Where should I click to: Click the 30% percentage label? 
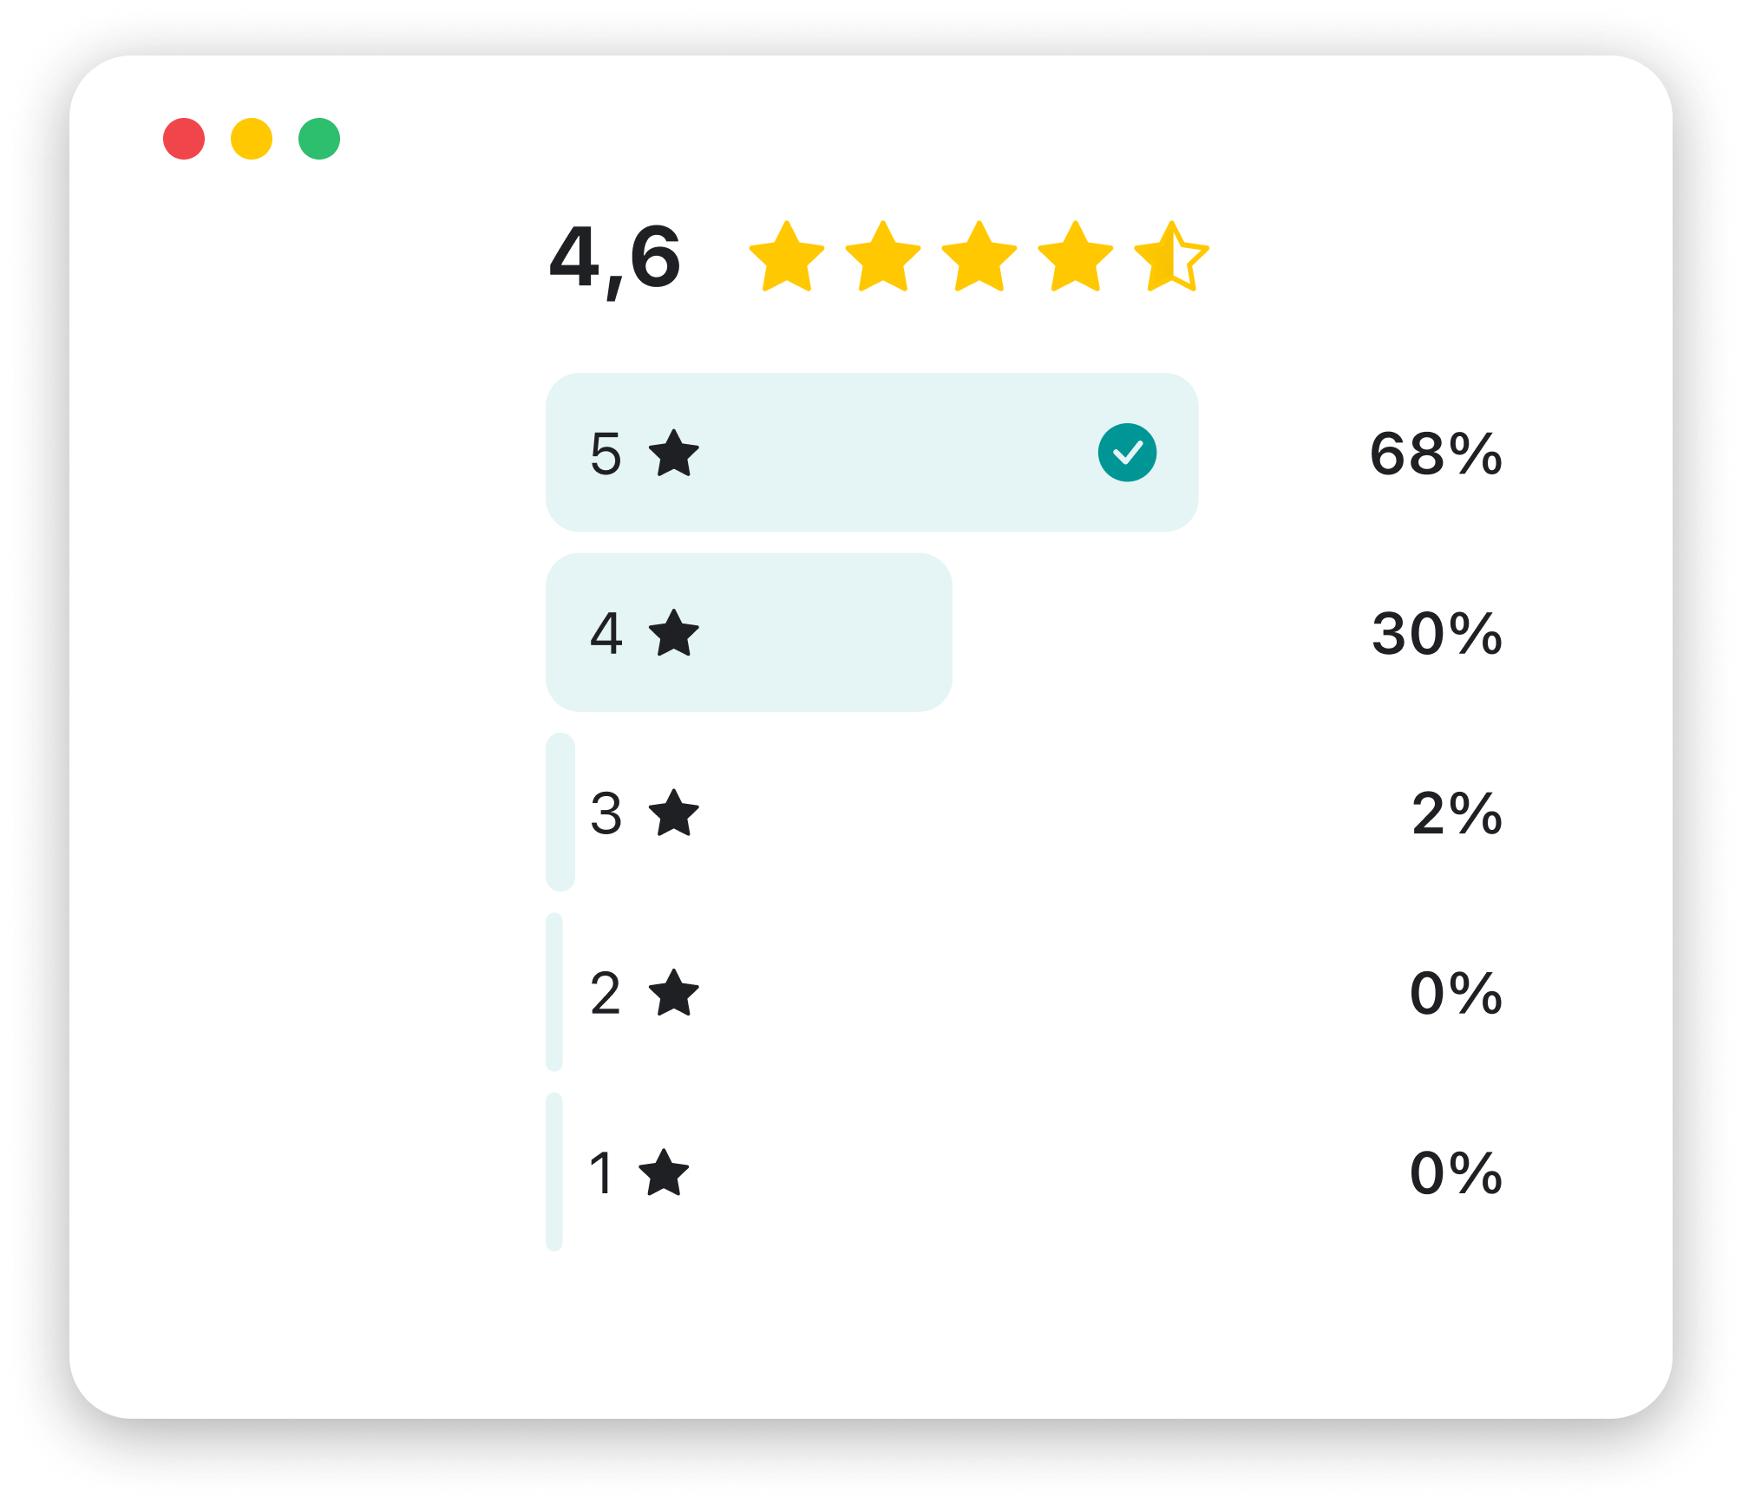click(x=1437, y=633)
